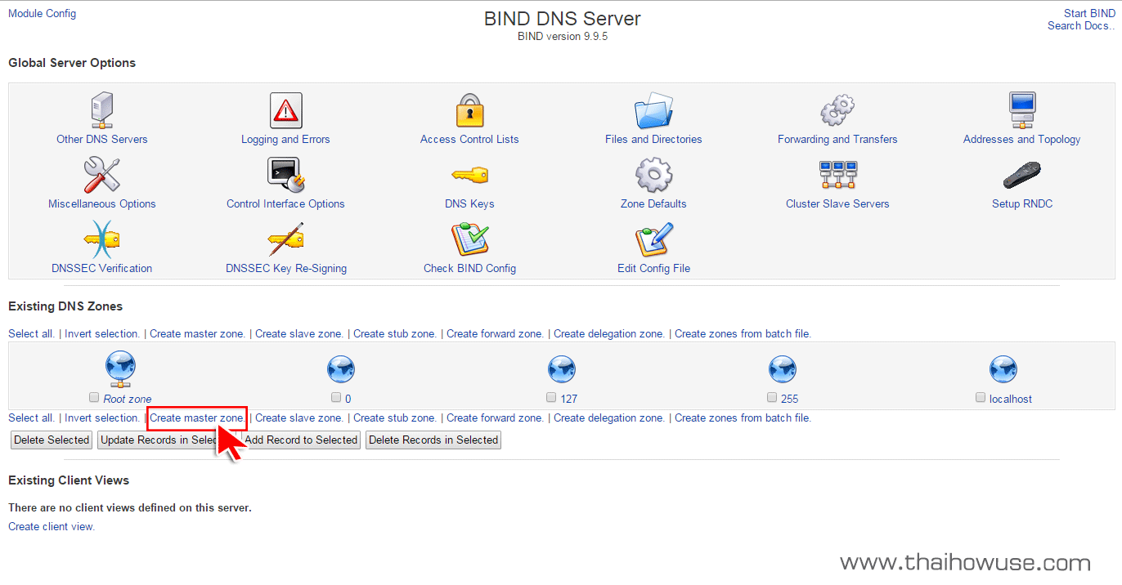The height and width of the screenshot is (585, 1122).
Task: Click the Delete Selected button
Action: (x=52, y=440)
